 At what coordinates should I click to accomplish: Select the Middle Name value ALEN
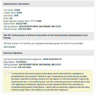coord(19,13)
